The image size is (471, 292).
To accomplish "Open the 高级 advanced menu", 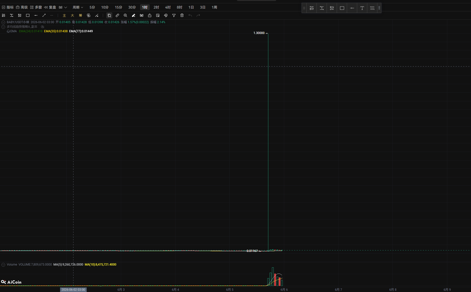I will (22, 7).
